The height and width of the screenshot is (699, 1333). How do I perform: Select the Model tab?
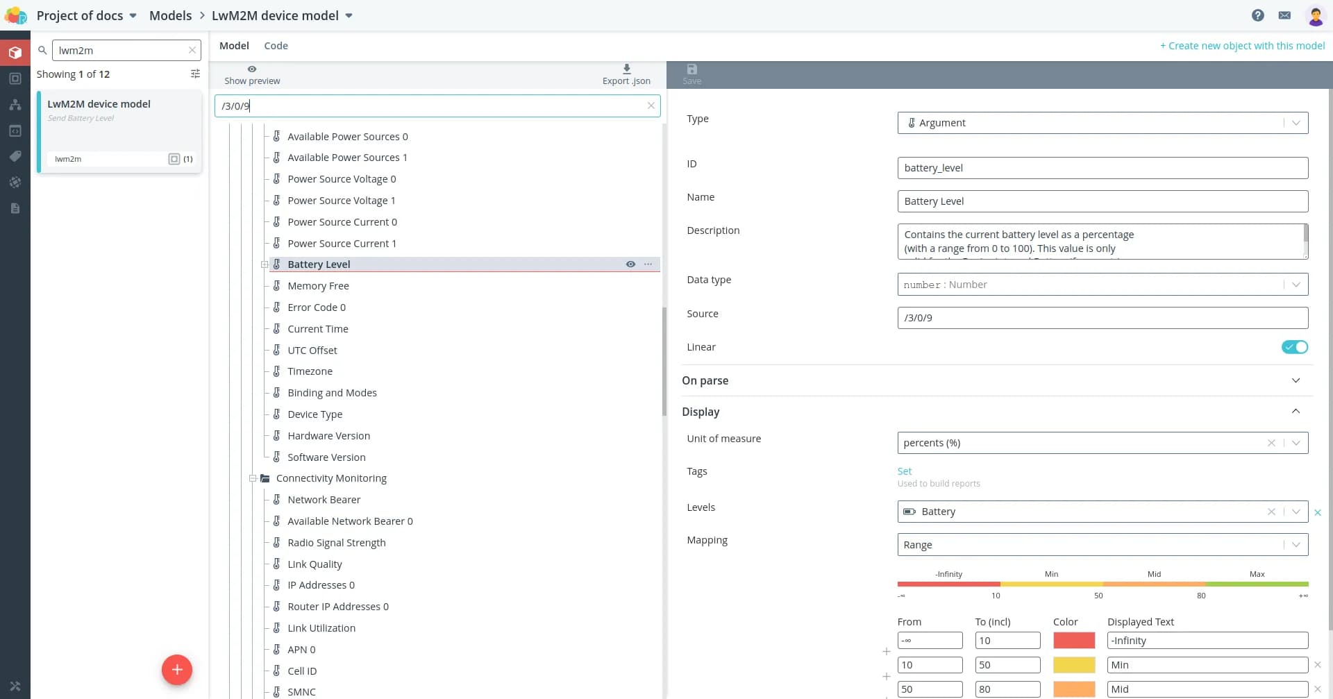[x=234, y=46]
